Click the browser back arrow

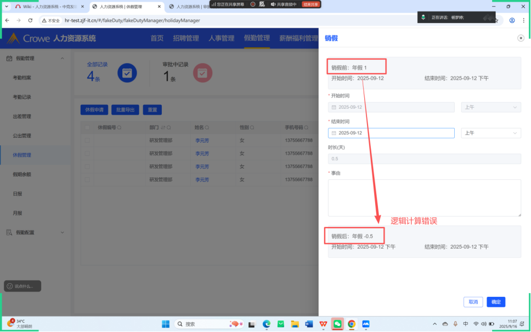tap(8, 20)
